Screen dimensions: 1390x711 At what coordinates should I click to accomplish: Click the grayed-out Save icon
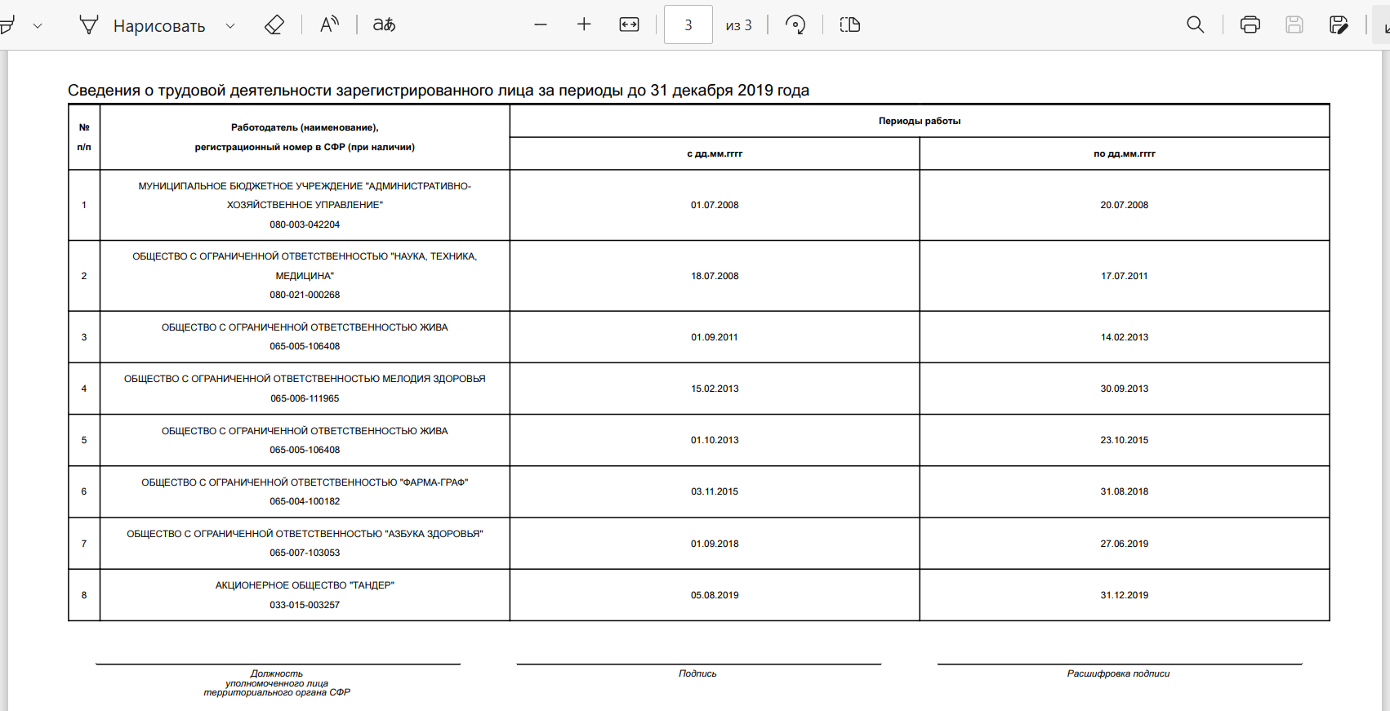point(1294,25)
